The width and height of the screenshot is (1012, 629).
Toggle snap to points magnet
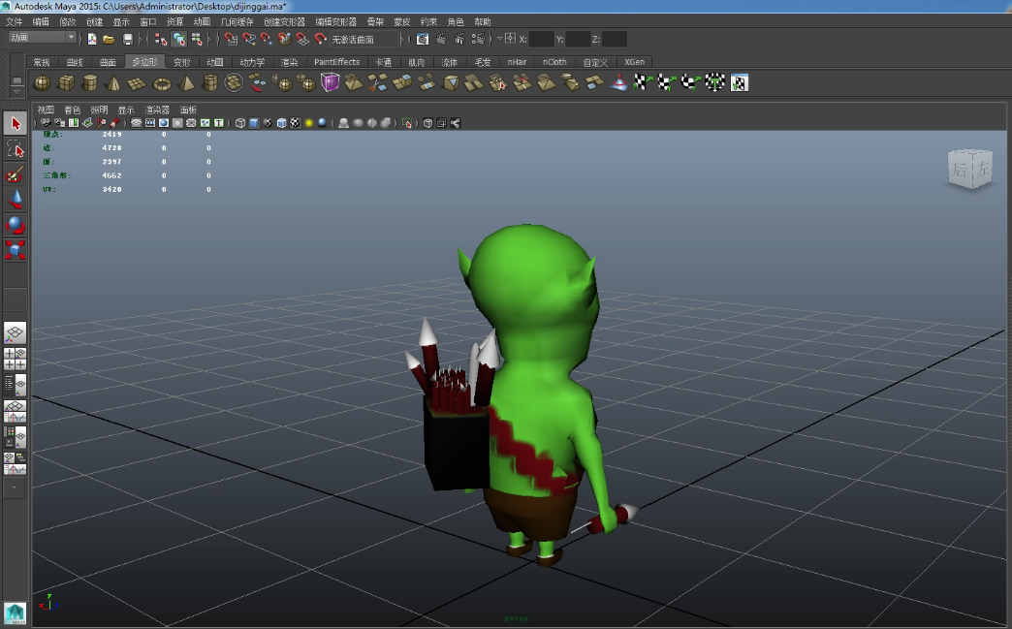pos(267,40)
